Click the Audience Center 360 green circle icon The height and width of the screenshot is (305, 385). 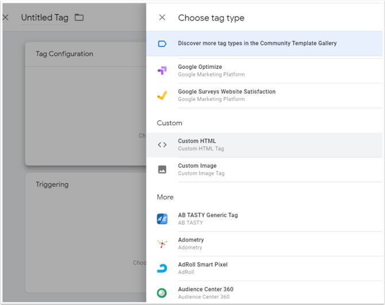[162, 293]
